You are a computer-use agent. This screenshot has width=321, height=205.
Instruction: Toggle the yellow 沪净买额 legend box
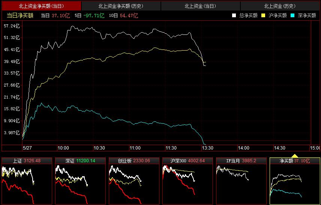[263, 15]
